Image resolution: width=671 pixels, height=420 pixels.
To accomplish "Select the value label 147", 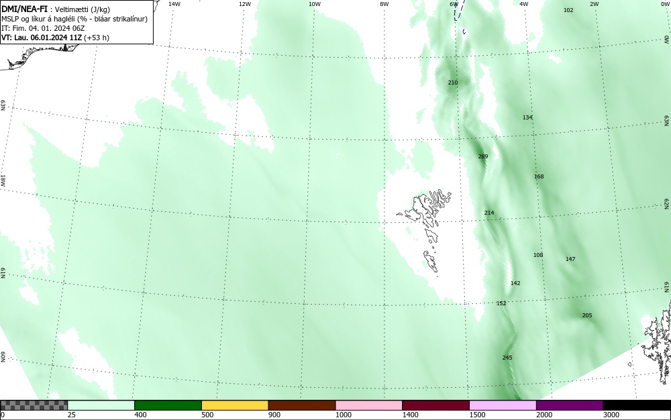I will [570, 259].
